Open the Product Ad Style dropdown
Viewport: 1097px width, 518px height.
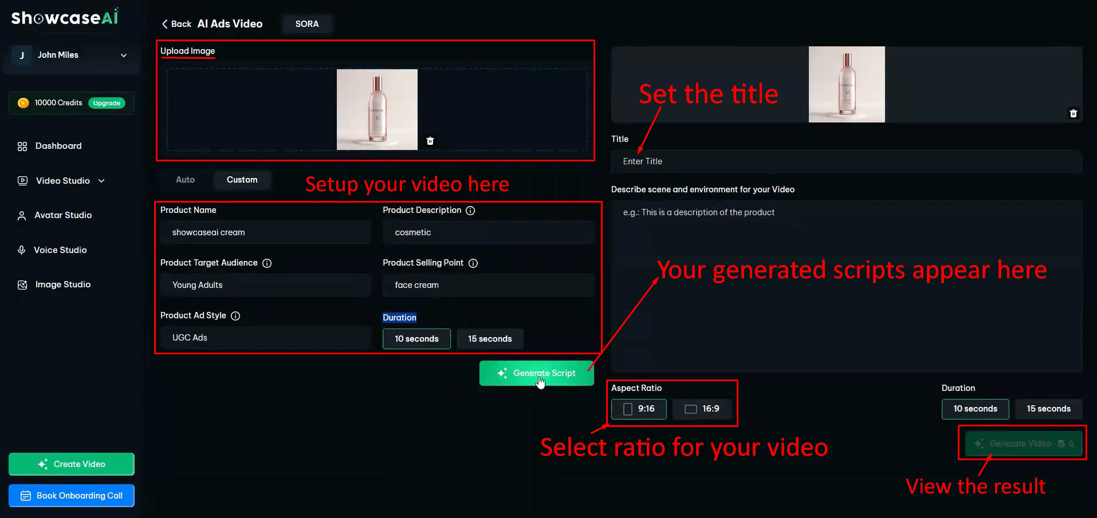click(x=265, y=338)
